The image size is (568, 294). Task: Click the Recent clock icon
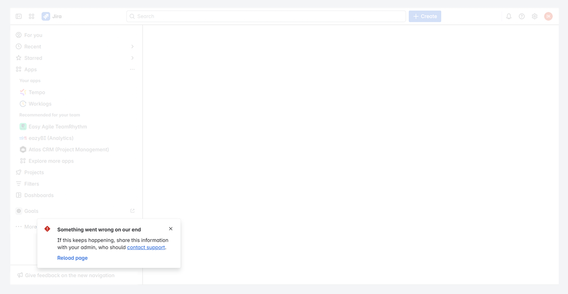(x=19, y=47)
